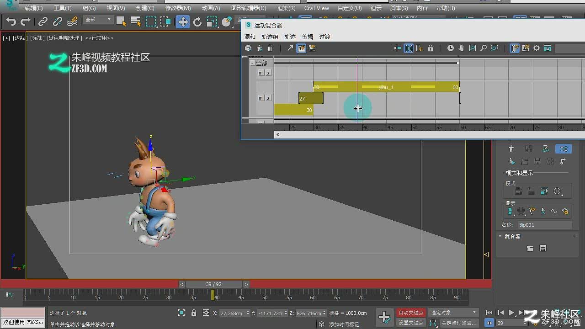The width and height of the screenshot is (585, 329).
Task: Open 混和 menu in Motion Mixer
Action: (x=250, y=37)
